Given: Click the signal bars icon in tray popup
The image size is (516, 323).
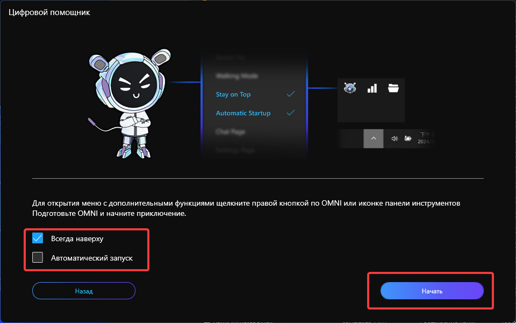Looking at the screenshot, I should [x=372, y=88].
